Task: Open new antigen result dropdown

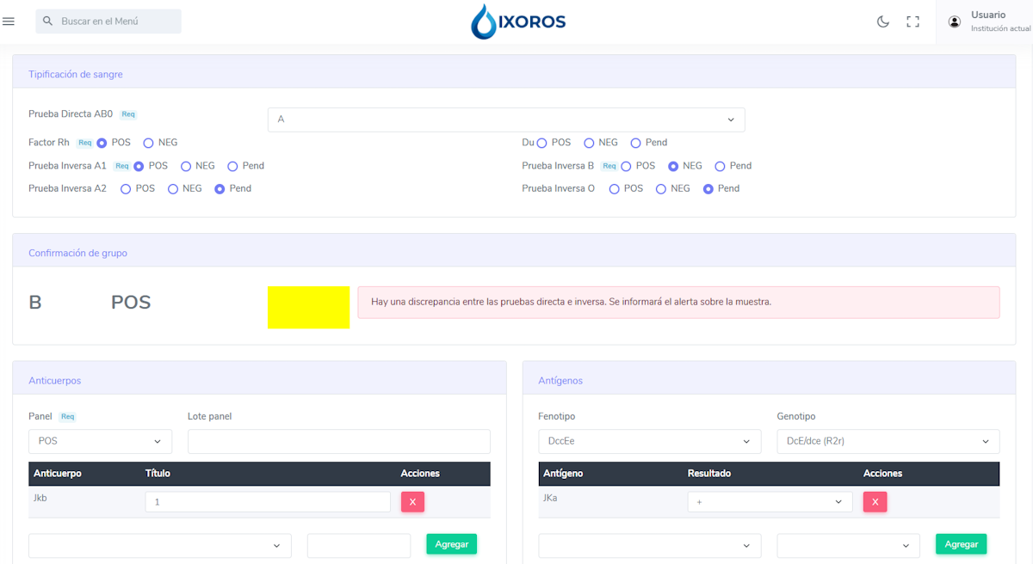Action: pos(848,546)
